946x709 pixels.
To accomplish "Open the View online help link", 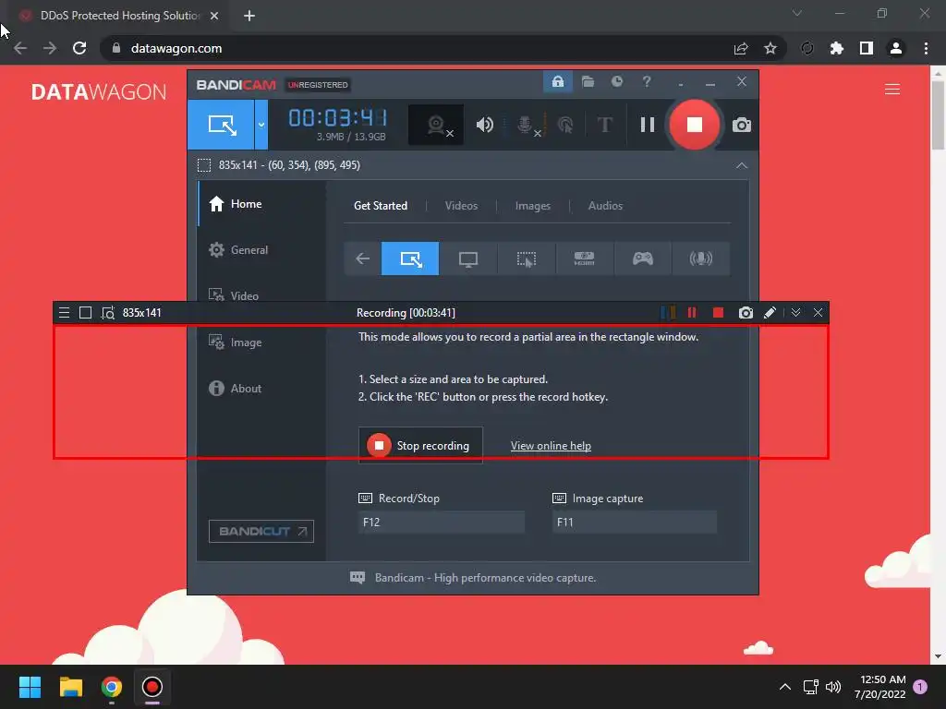I will [x=551, y=446].
